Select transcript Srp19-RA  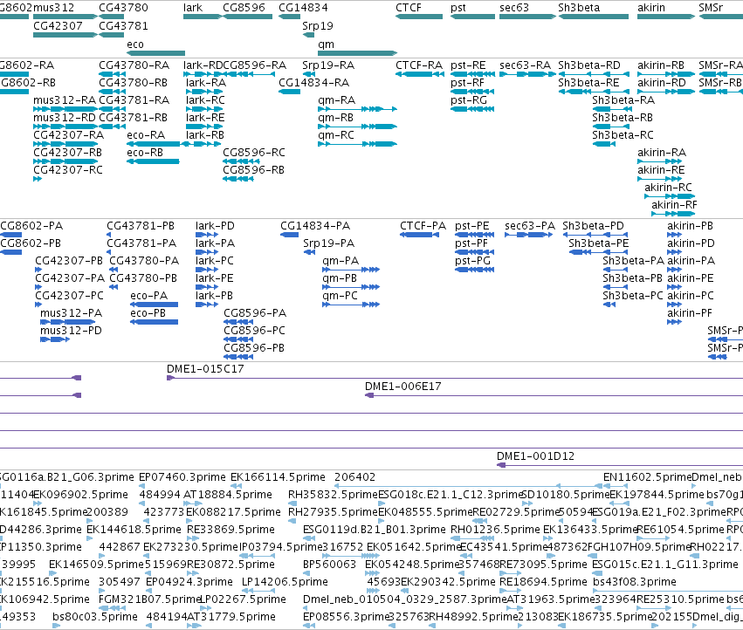pyautogui.click(x=328, y=65)
